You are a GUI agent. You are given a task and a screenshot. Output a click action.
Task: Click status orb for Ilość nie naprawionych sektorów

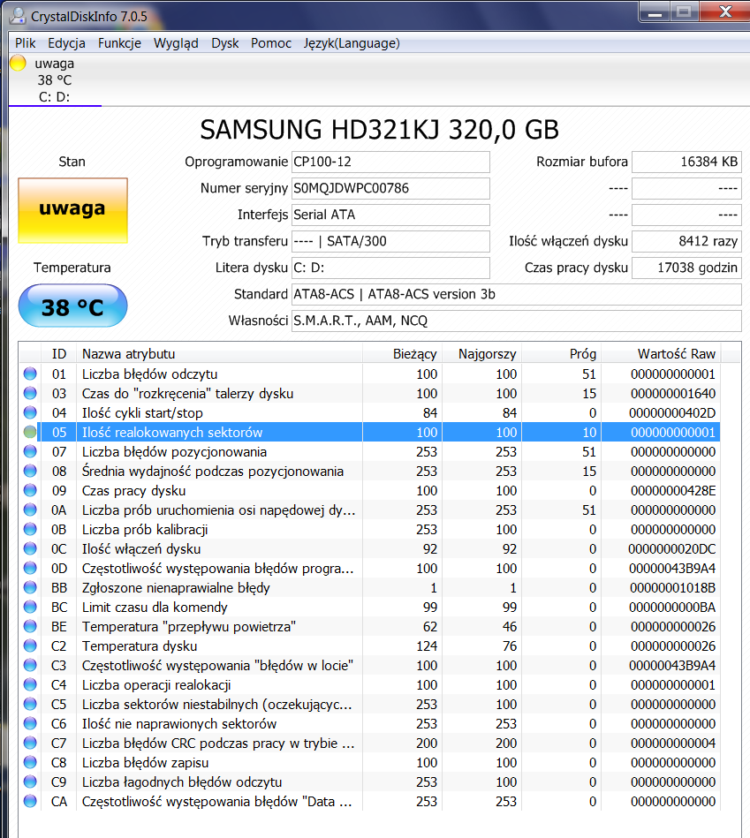30,723
